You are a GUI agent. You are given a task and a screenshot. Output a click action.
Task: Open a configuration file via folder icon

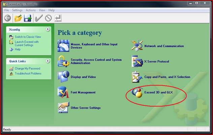(18, 18)
